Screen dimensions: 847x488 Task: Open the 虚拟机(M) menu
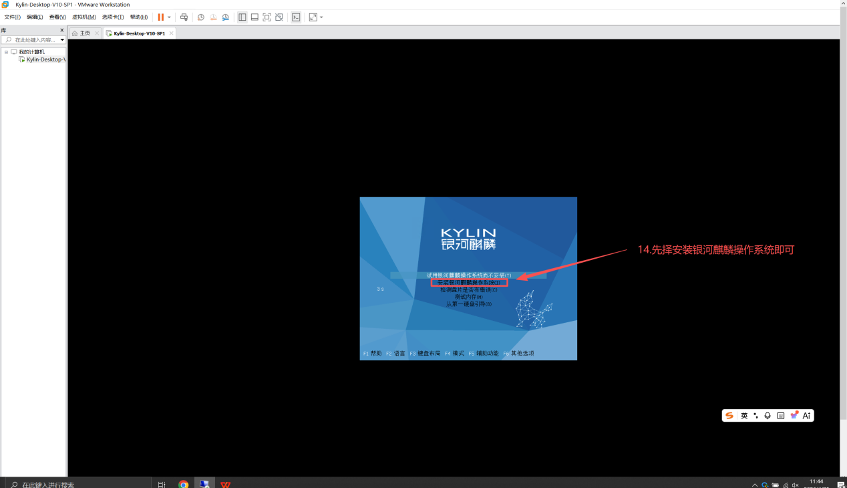[x=83, y=17]
